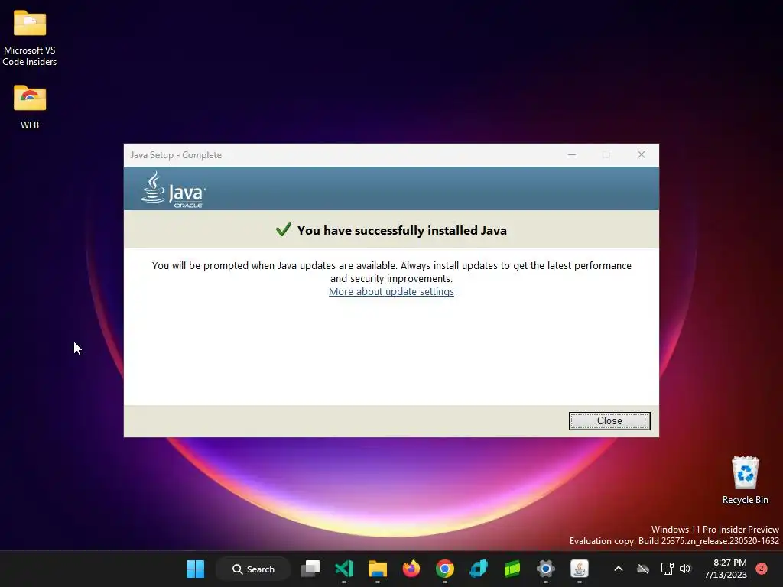The width and height of the screenshot is (783, 587).
Task: Select the Java installer taskbar icon
Action: click(580, 569)
